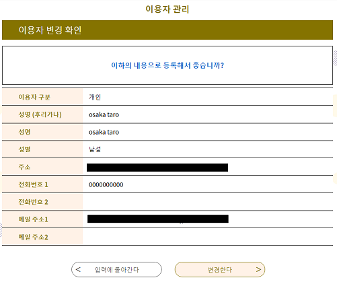Select the 이용자 구분 row label
The height and width of the screenshot is (282, 337).
tap(34, 97)
